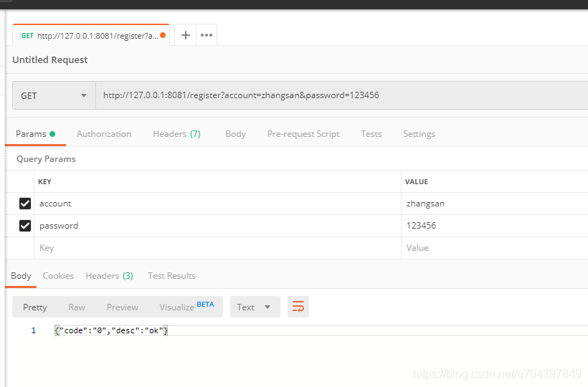Select the response Body tab
The height and width of the screenshot is (387, 588).
[21, 276]
